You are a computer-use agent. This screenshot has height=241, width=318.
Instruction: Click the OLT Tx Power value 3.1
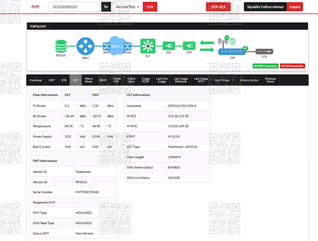67,106
